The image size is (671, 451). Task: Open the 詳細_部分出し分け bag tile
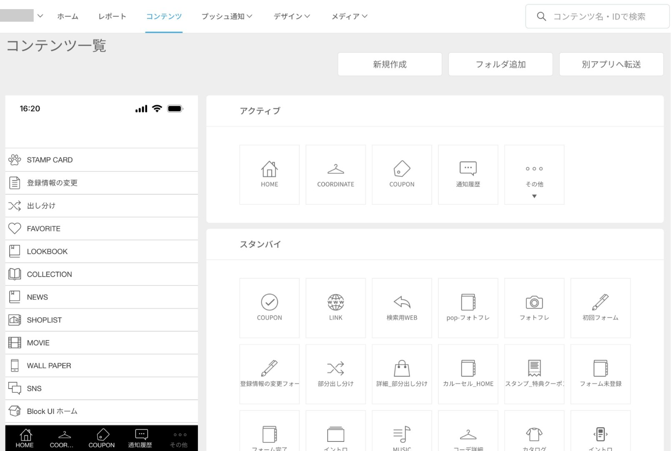tap(402, 374)
